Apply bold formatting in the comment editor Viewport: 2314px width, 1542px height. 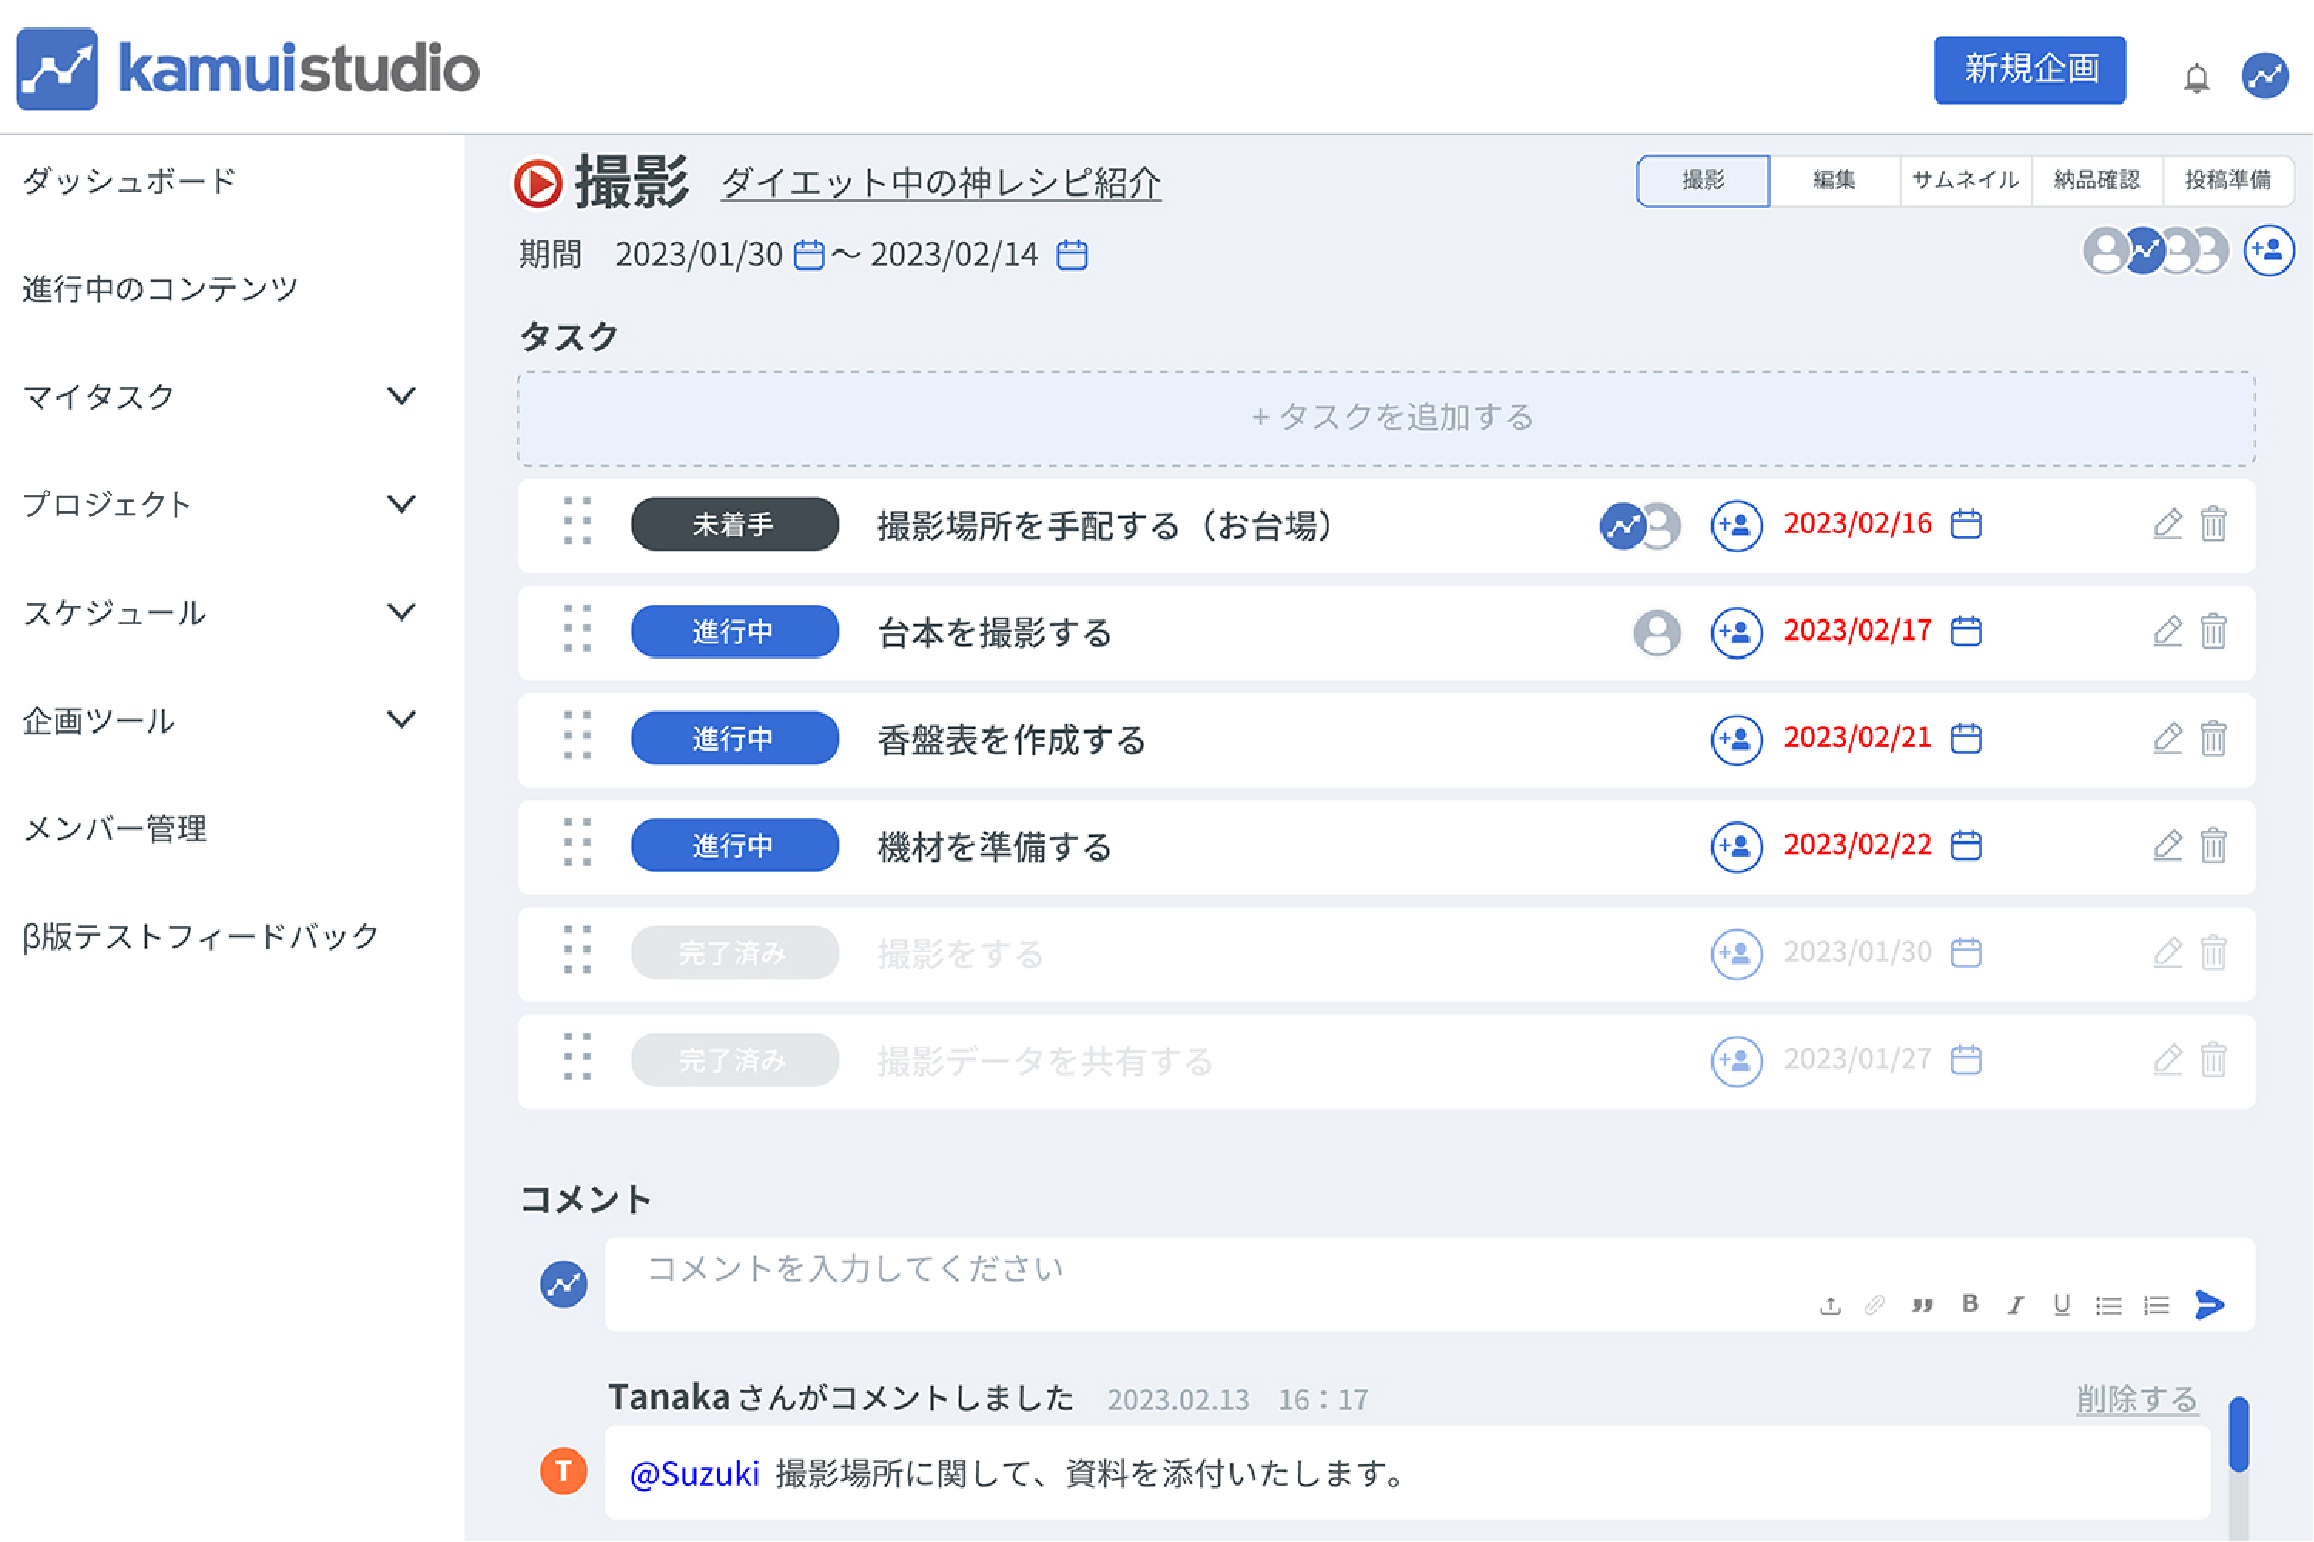click(x=1970, y=1305)
